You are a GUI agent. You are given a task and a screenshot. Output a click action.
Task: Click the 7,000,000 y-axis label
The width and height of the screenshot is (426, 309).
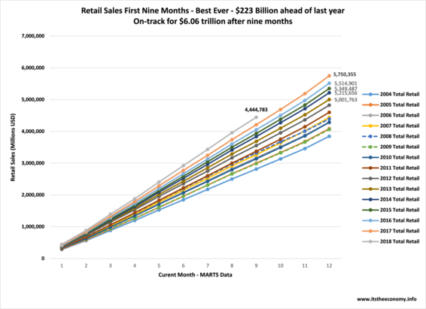pyautogui.click(x=33, y=36)
